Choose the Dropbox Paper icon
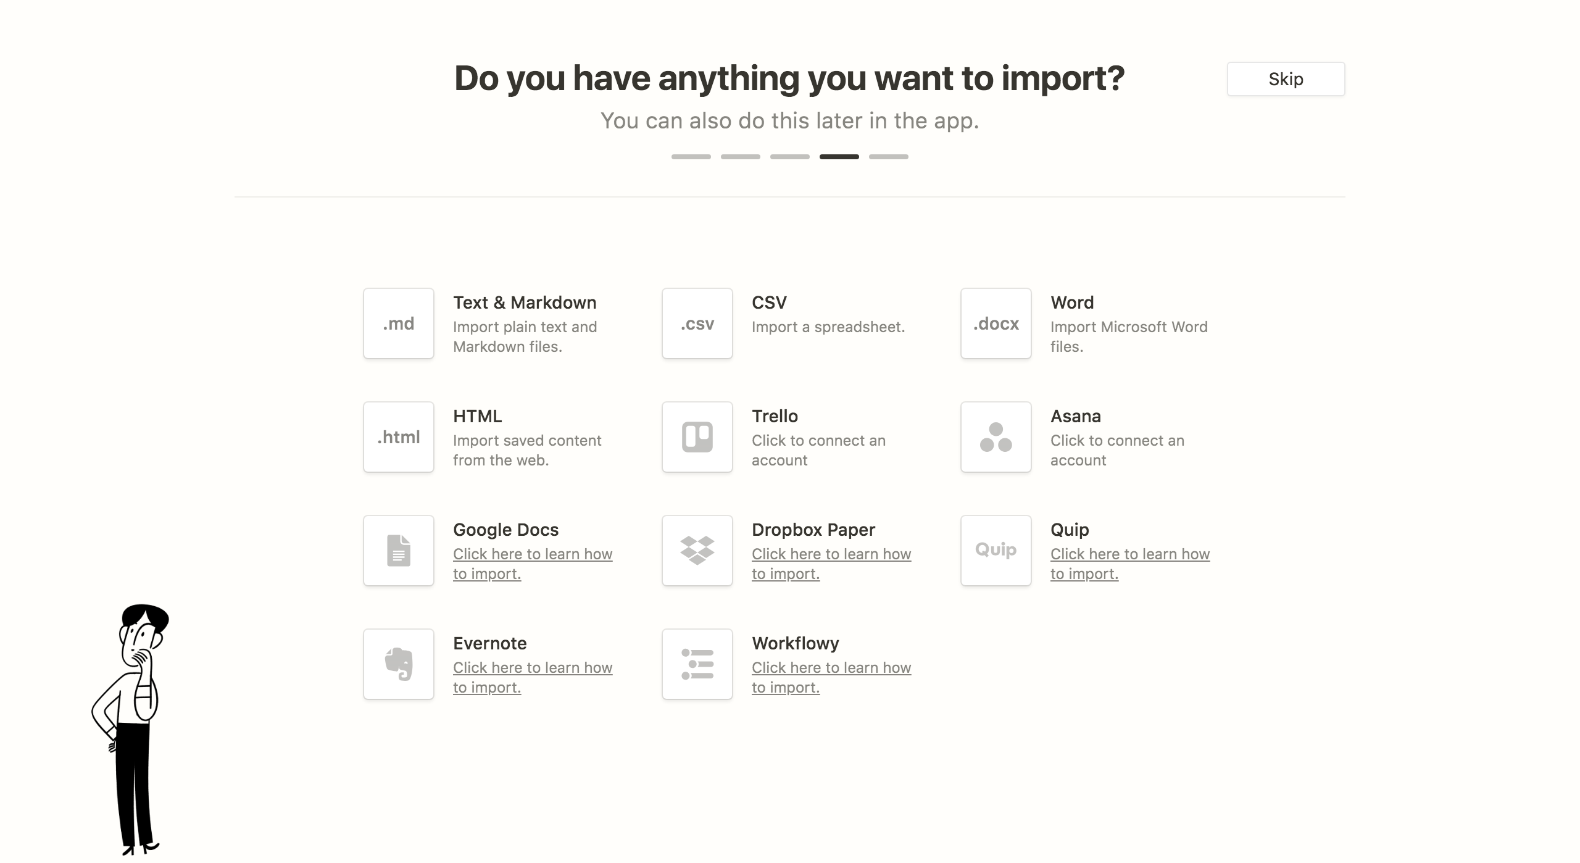 pyautogui.click(x=697, y=551)
